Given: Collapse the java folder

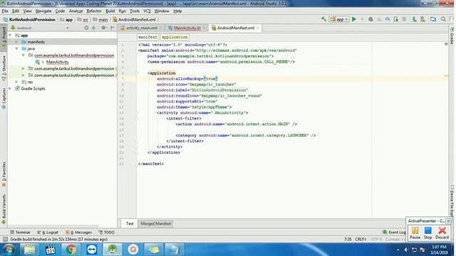Looking at the screenshot, I should (x=16, y=49).
